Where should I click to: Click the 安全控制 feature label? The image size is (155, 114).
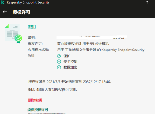pyautogui.click(x=70, y=62)
